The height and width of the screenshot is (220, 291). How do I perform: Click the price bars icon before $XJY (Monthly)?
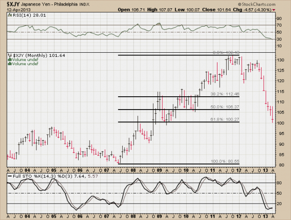tap(10, 55)
